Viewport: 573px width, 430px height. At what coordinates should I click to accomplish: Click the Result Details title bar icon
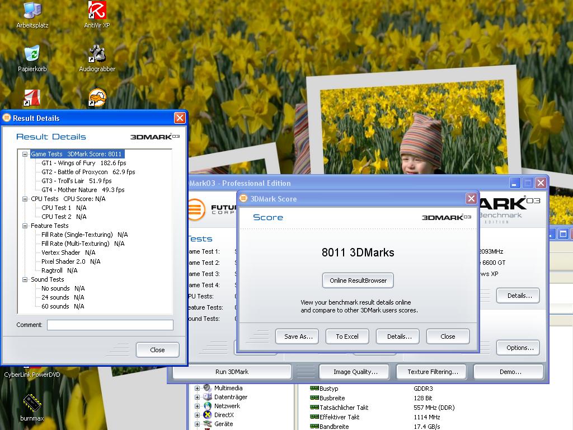pyautogui.click(x=7, y=118)
